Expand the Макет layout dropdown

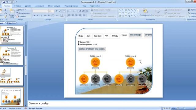pyautogui.click(x=21, y=10)
